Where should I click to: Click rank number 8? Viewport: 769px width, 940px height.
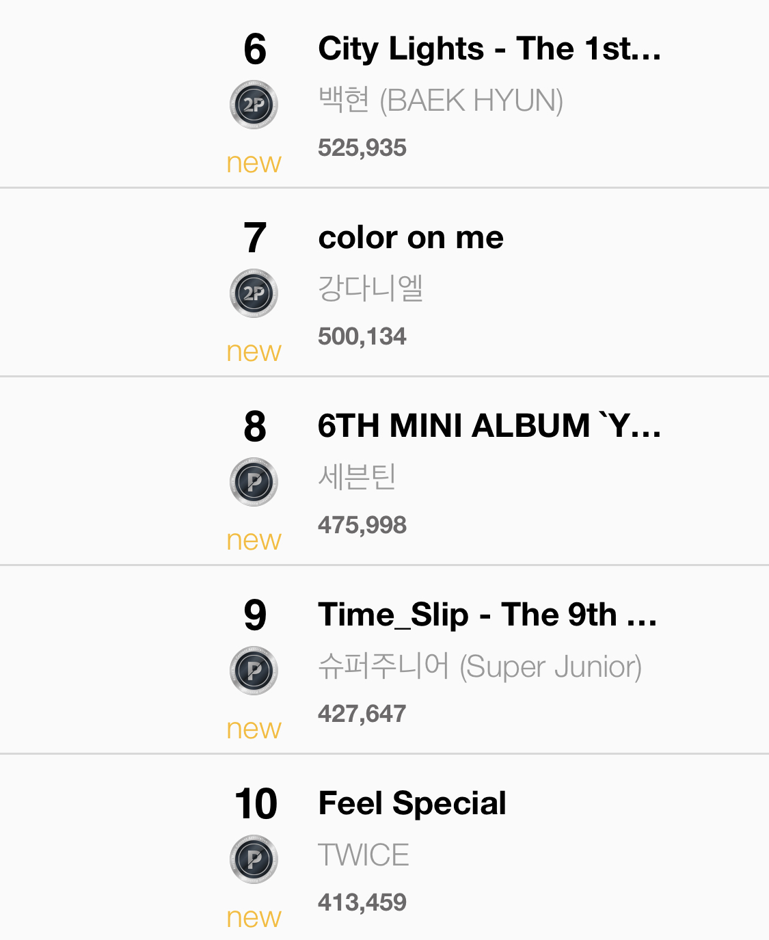[x=254, y=427]
